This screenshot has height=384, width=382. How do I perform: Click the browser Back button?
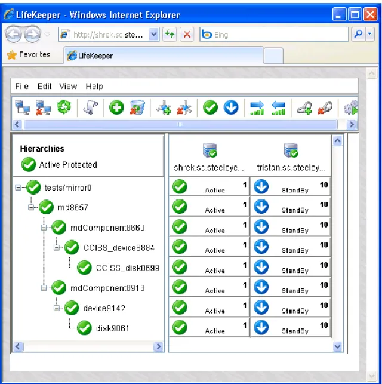[x=14, y=34]
